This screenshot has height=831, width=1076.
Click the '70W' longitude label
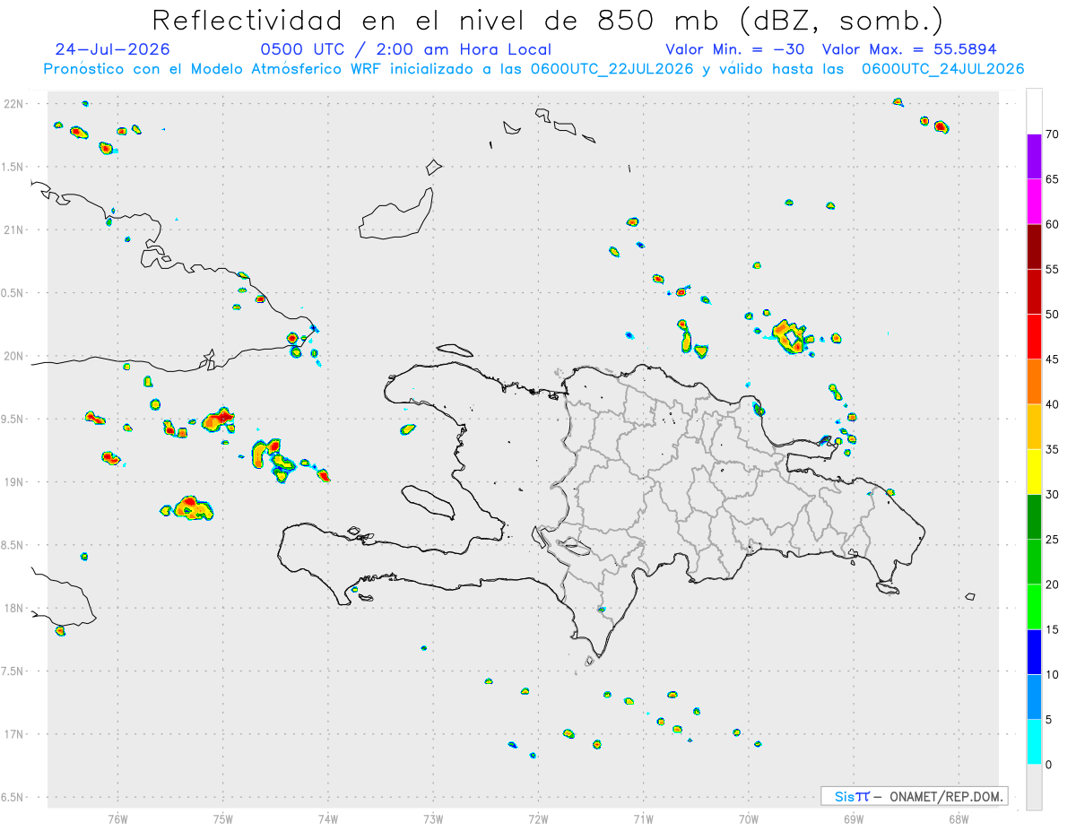(749, 818)
